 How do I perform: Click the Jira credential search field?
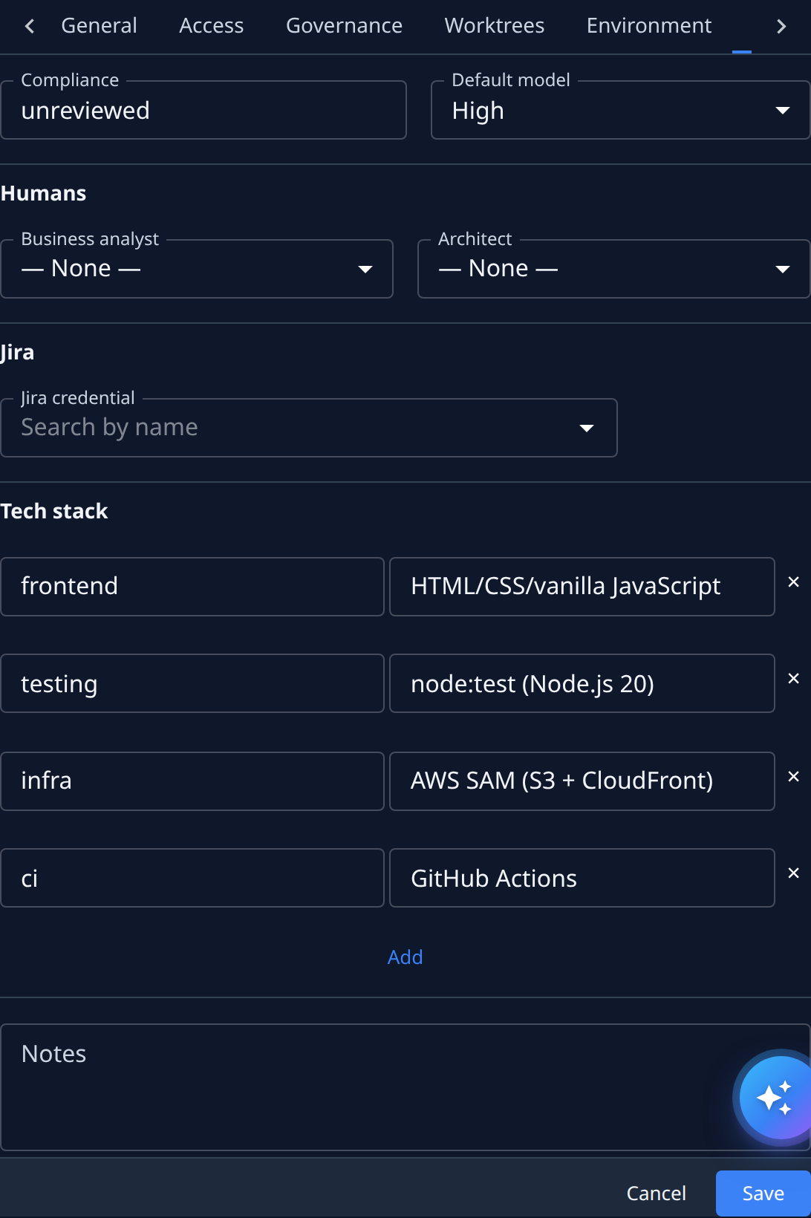point(309,428)
